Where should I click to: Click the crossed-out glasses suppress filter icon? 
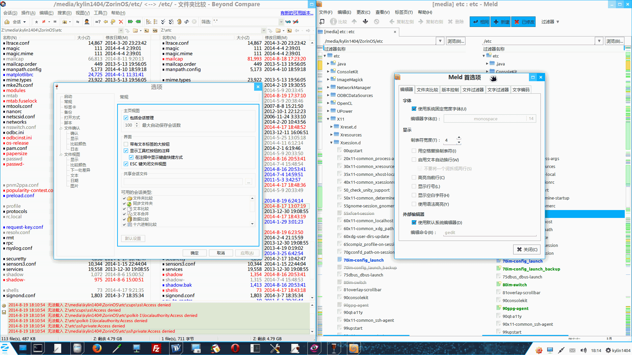click(x=296, y=22)
